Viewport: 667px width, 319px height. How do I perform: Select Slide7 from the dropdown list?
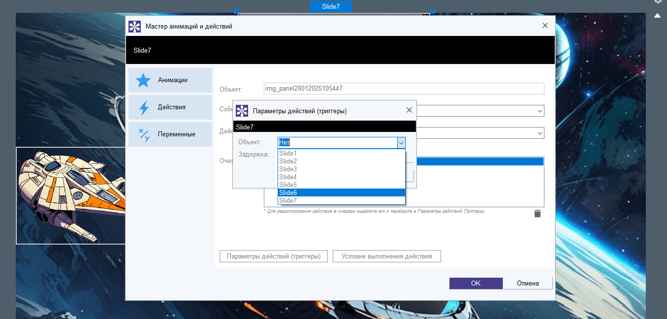point(341,200)
